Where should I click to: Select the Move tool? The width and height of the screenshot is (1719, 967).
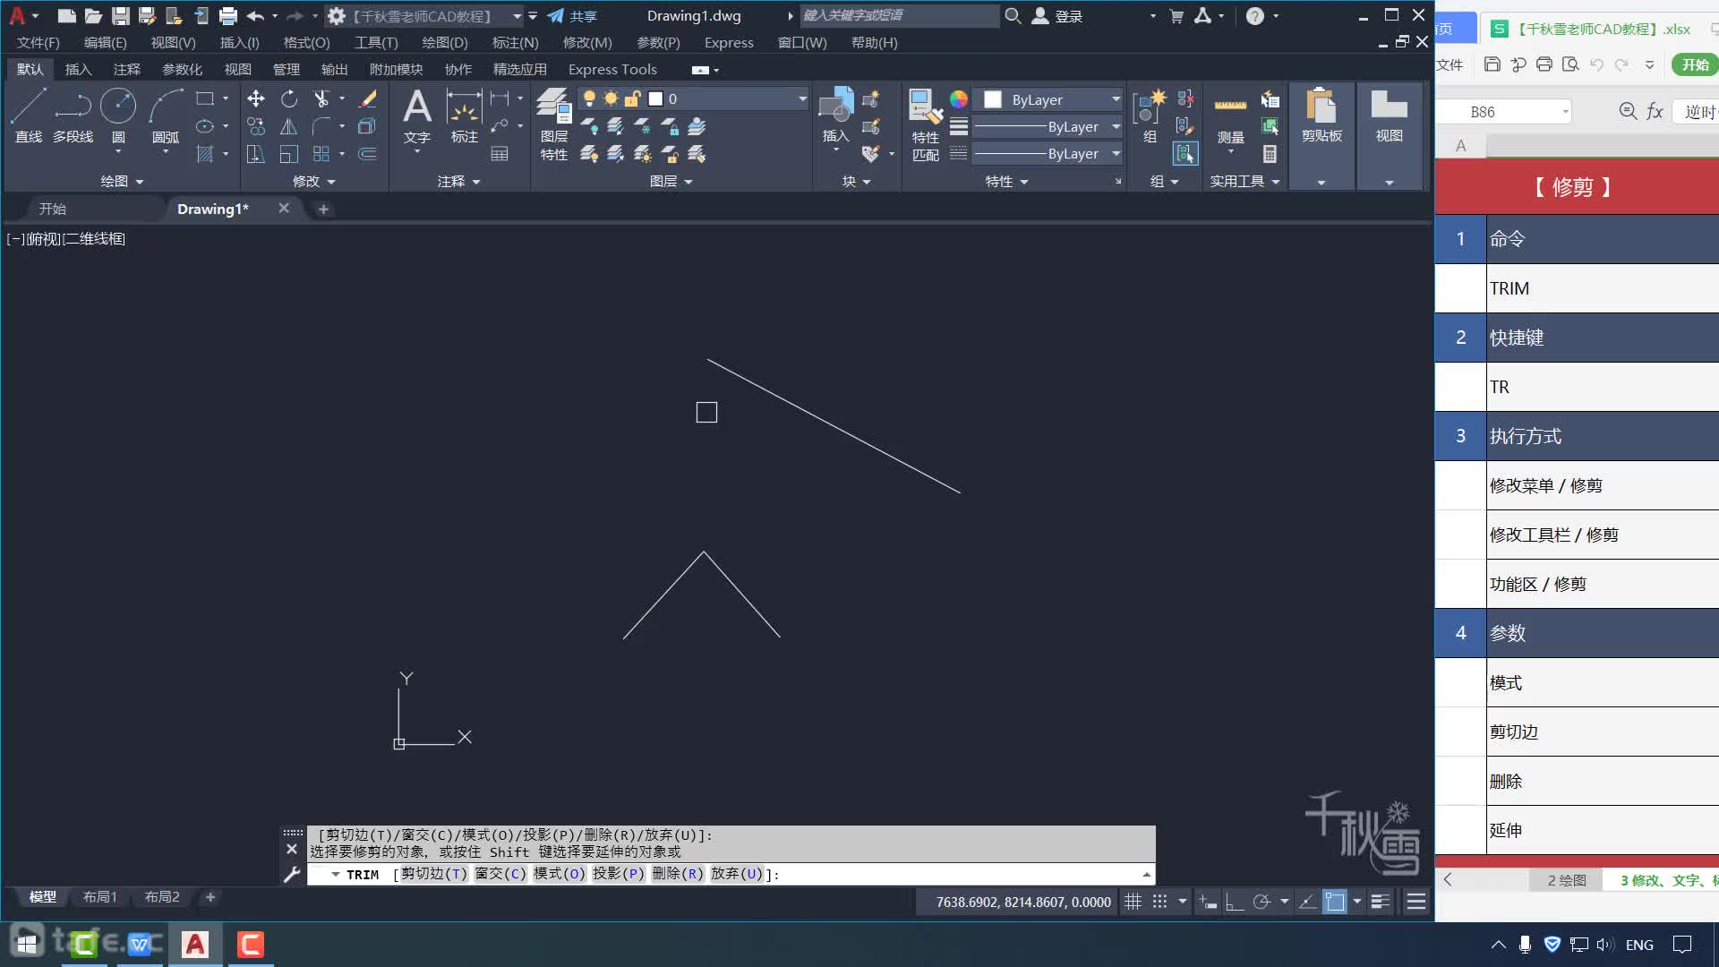tap(256, 98)
